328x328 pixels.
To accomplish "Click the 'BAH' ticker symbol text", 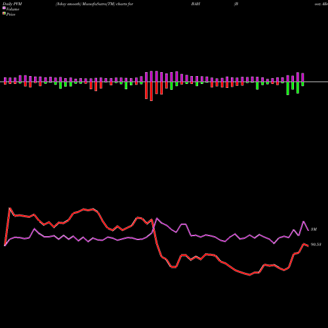I will [x=195, y=4].
